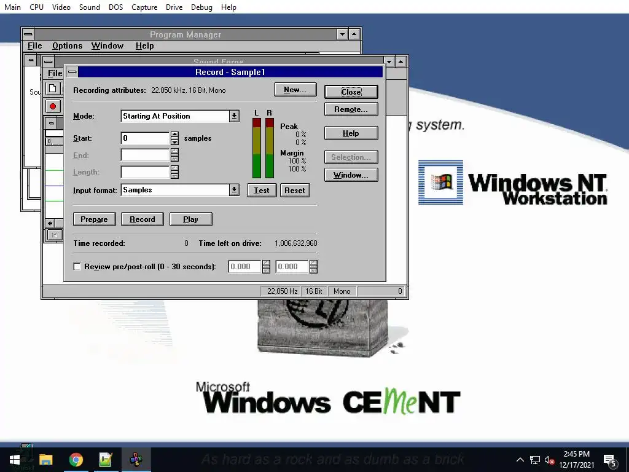Image resolution: width=629 pixels, height=472 pixels.
Task: Click the Selection... button
Action: (x=351, y=157)
